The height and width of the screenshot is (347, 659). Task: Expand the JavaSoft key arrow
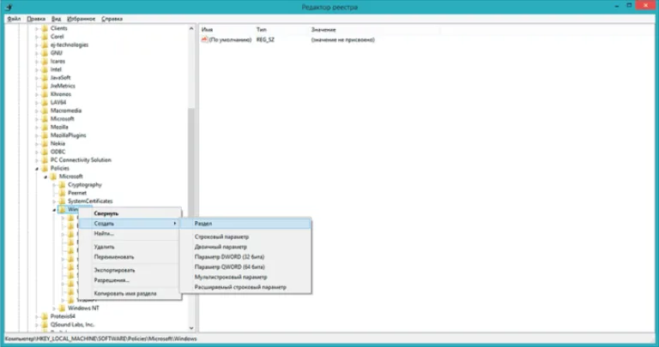37,78
